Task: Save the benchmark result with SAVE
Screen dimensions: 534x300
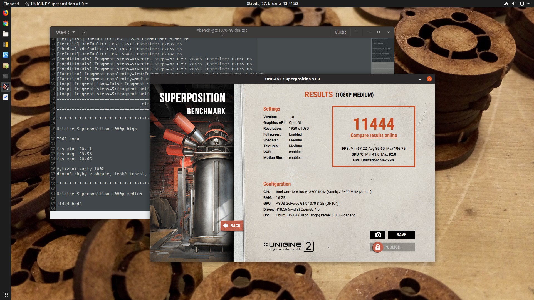Action: [401, 235]
